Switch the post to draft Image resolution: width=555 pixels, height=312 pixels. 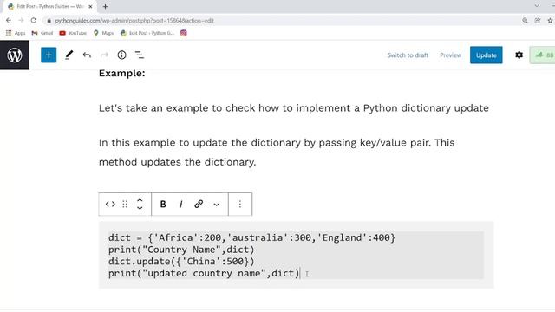408,55
